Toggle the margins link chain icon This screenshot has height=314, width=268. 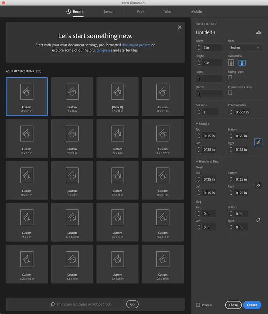point(258,142)
